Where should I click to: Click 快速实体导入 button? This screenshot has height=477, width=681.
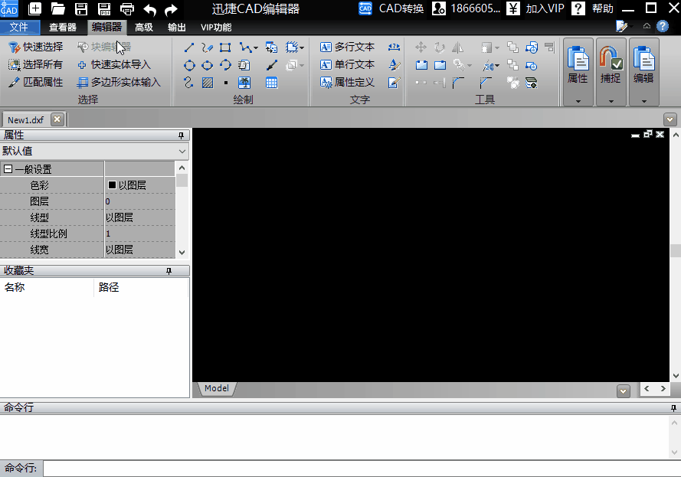click(114, 64)
